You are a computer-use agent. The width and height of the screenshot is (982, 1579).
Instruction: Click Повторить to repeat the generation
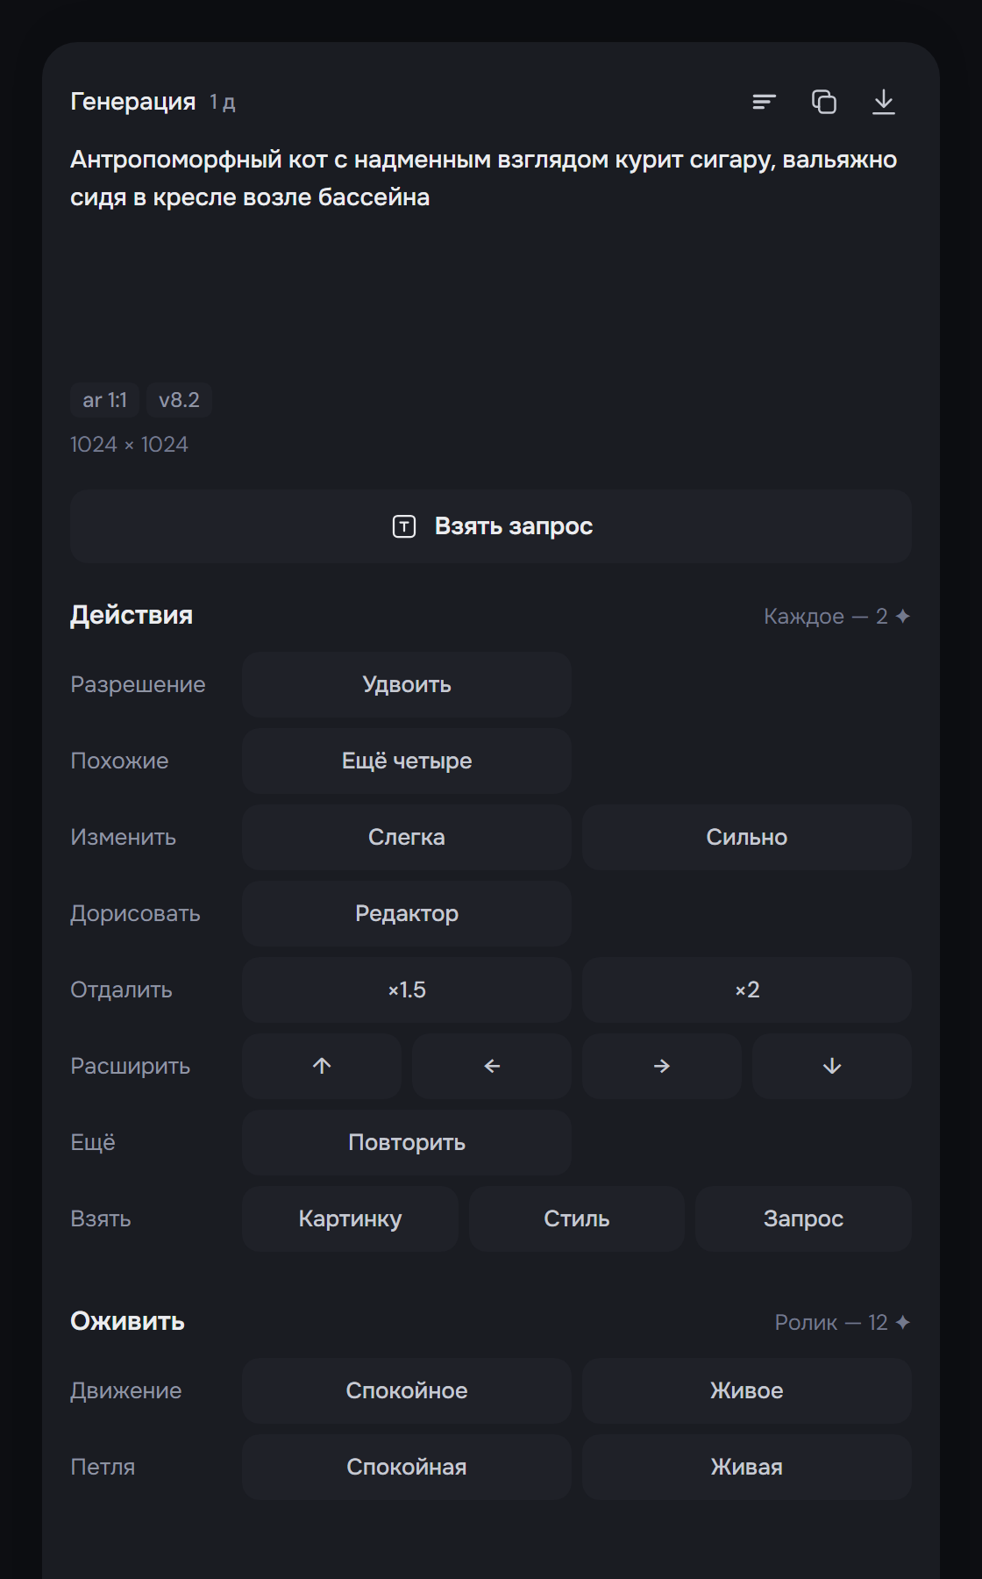(x=407, y=1142)
